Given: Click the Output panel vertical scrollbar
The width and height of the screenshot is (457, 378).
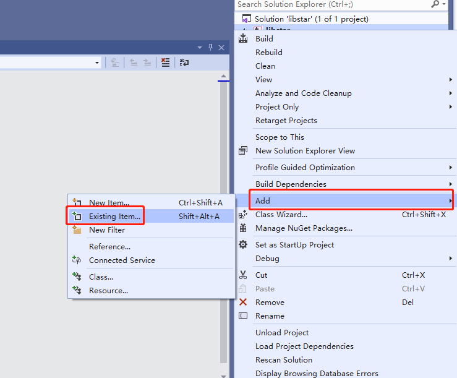Looking at the screenshot, I should [x=223, y=217].
